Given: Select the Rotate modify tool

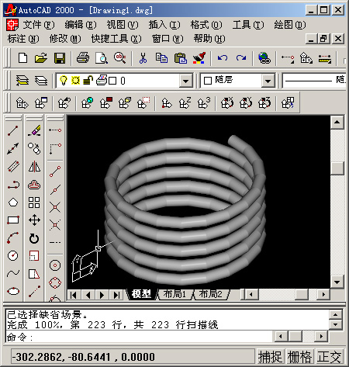Looking at the screenshot, I should (34, 238).
